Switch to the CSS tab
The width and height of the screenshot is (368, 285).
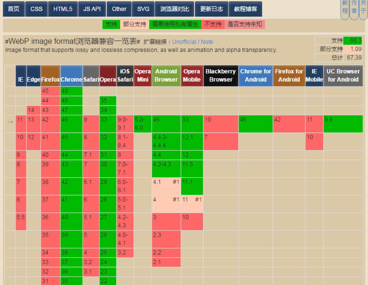(x=37, y=9)
